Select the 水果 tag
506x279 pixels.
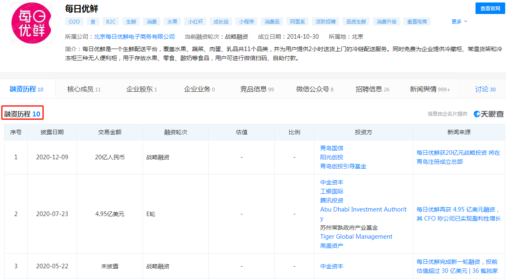[172, 21]
